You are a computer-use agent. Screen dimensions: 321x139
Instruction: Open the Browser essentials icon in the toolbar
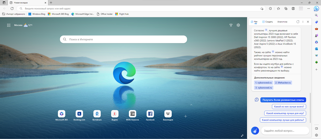click(x=293, y=9)
